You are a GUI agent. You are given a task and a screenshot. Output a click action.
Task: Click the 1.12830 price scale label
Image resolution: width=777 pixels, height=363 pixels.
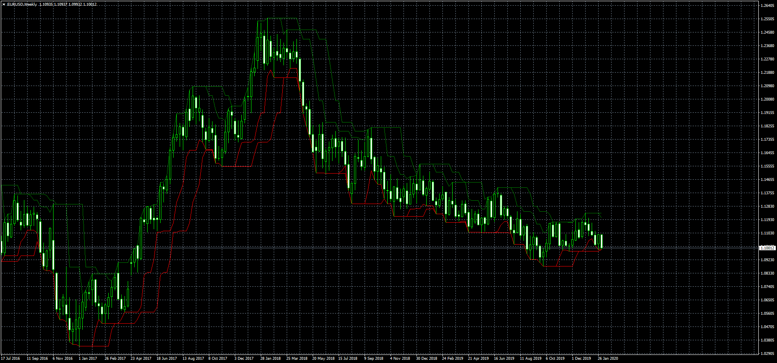tap(768, 206)
